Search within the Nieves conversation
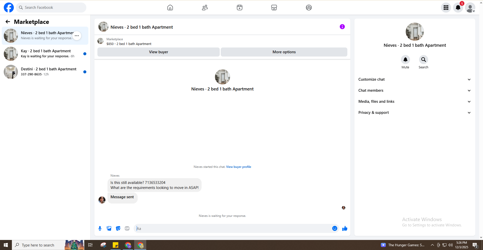The image size is (483, 250). click(x=424, y=60)
